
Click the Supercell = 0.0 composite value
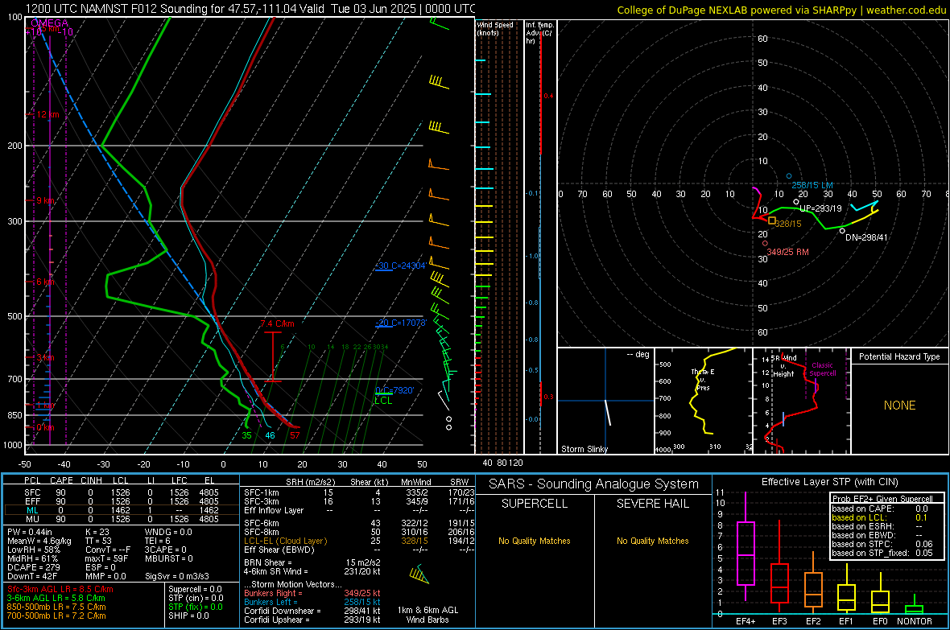[195, 589]
